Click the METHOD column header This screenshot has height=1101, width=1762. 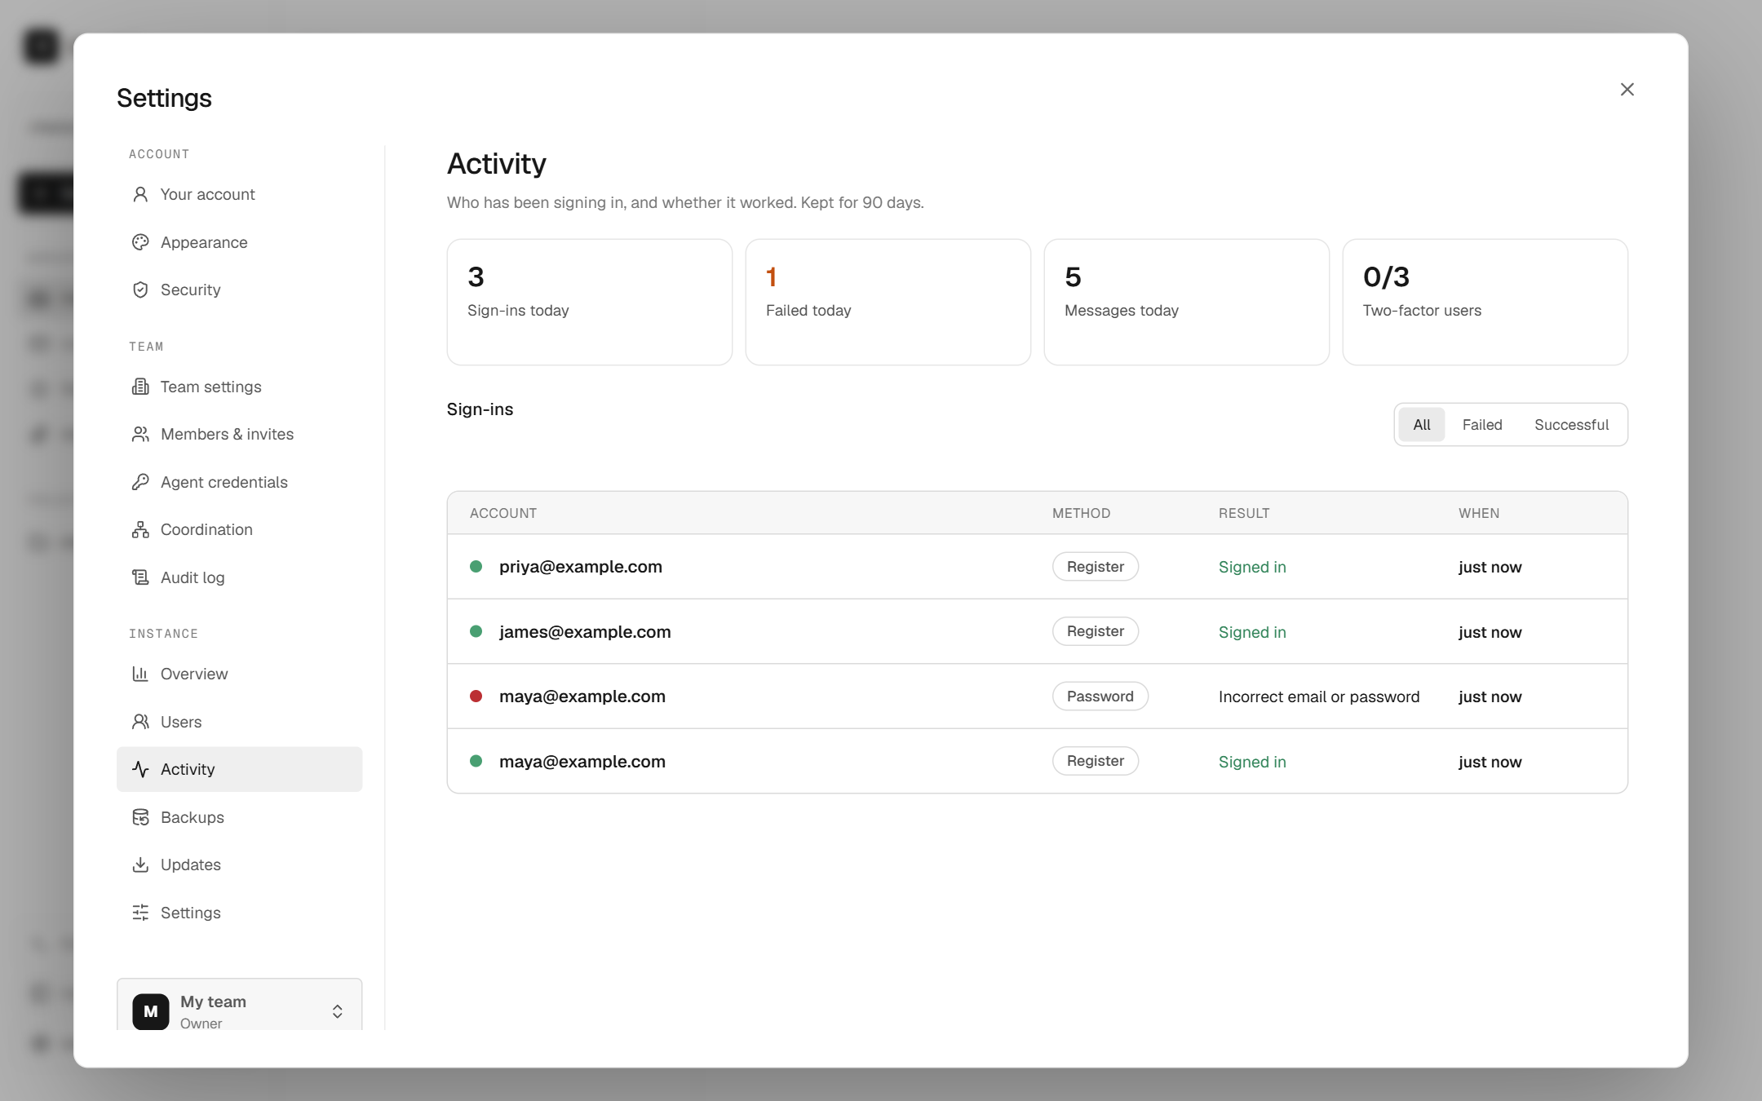point(1081,513)
